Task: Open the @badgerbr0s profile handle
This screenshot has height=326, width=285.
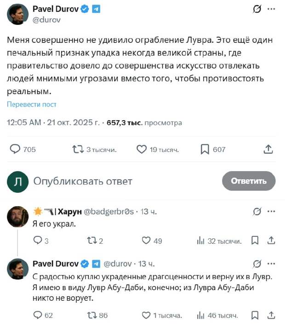Action: pyautogui.click(x=109, y=212)
